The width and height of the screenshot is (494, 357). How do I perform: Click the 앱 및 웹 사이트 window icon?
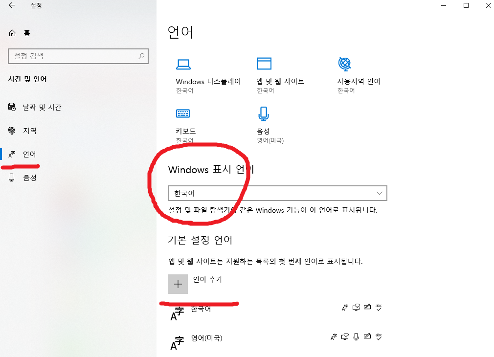264,64
